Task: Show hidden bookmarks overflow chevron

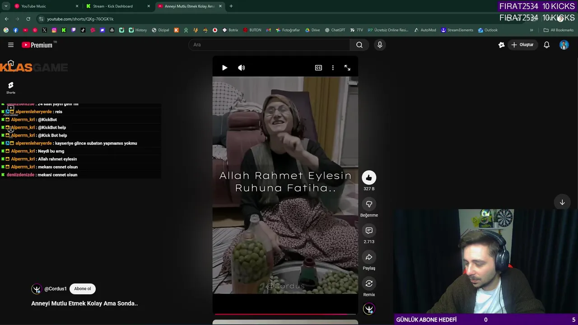Action: click(x=531, y=30)
